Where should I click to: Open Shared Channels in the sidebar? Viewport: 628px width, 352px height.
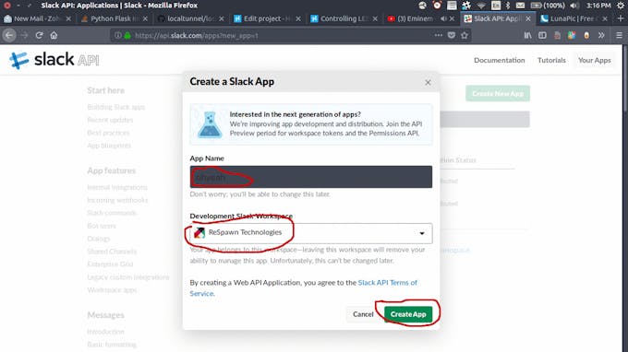112,252
